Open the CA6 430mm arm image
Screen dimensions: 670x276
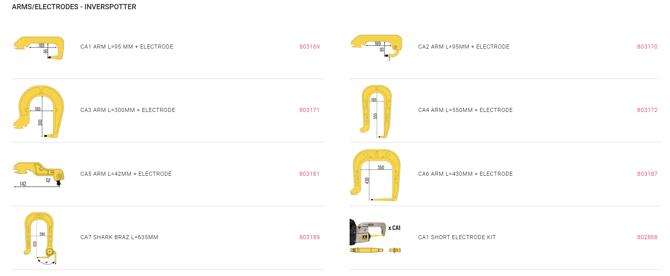tap(376, 175)
